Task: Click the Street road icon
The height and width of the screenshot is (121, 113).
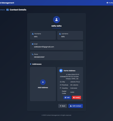Action: tap(61, 77)
